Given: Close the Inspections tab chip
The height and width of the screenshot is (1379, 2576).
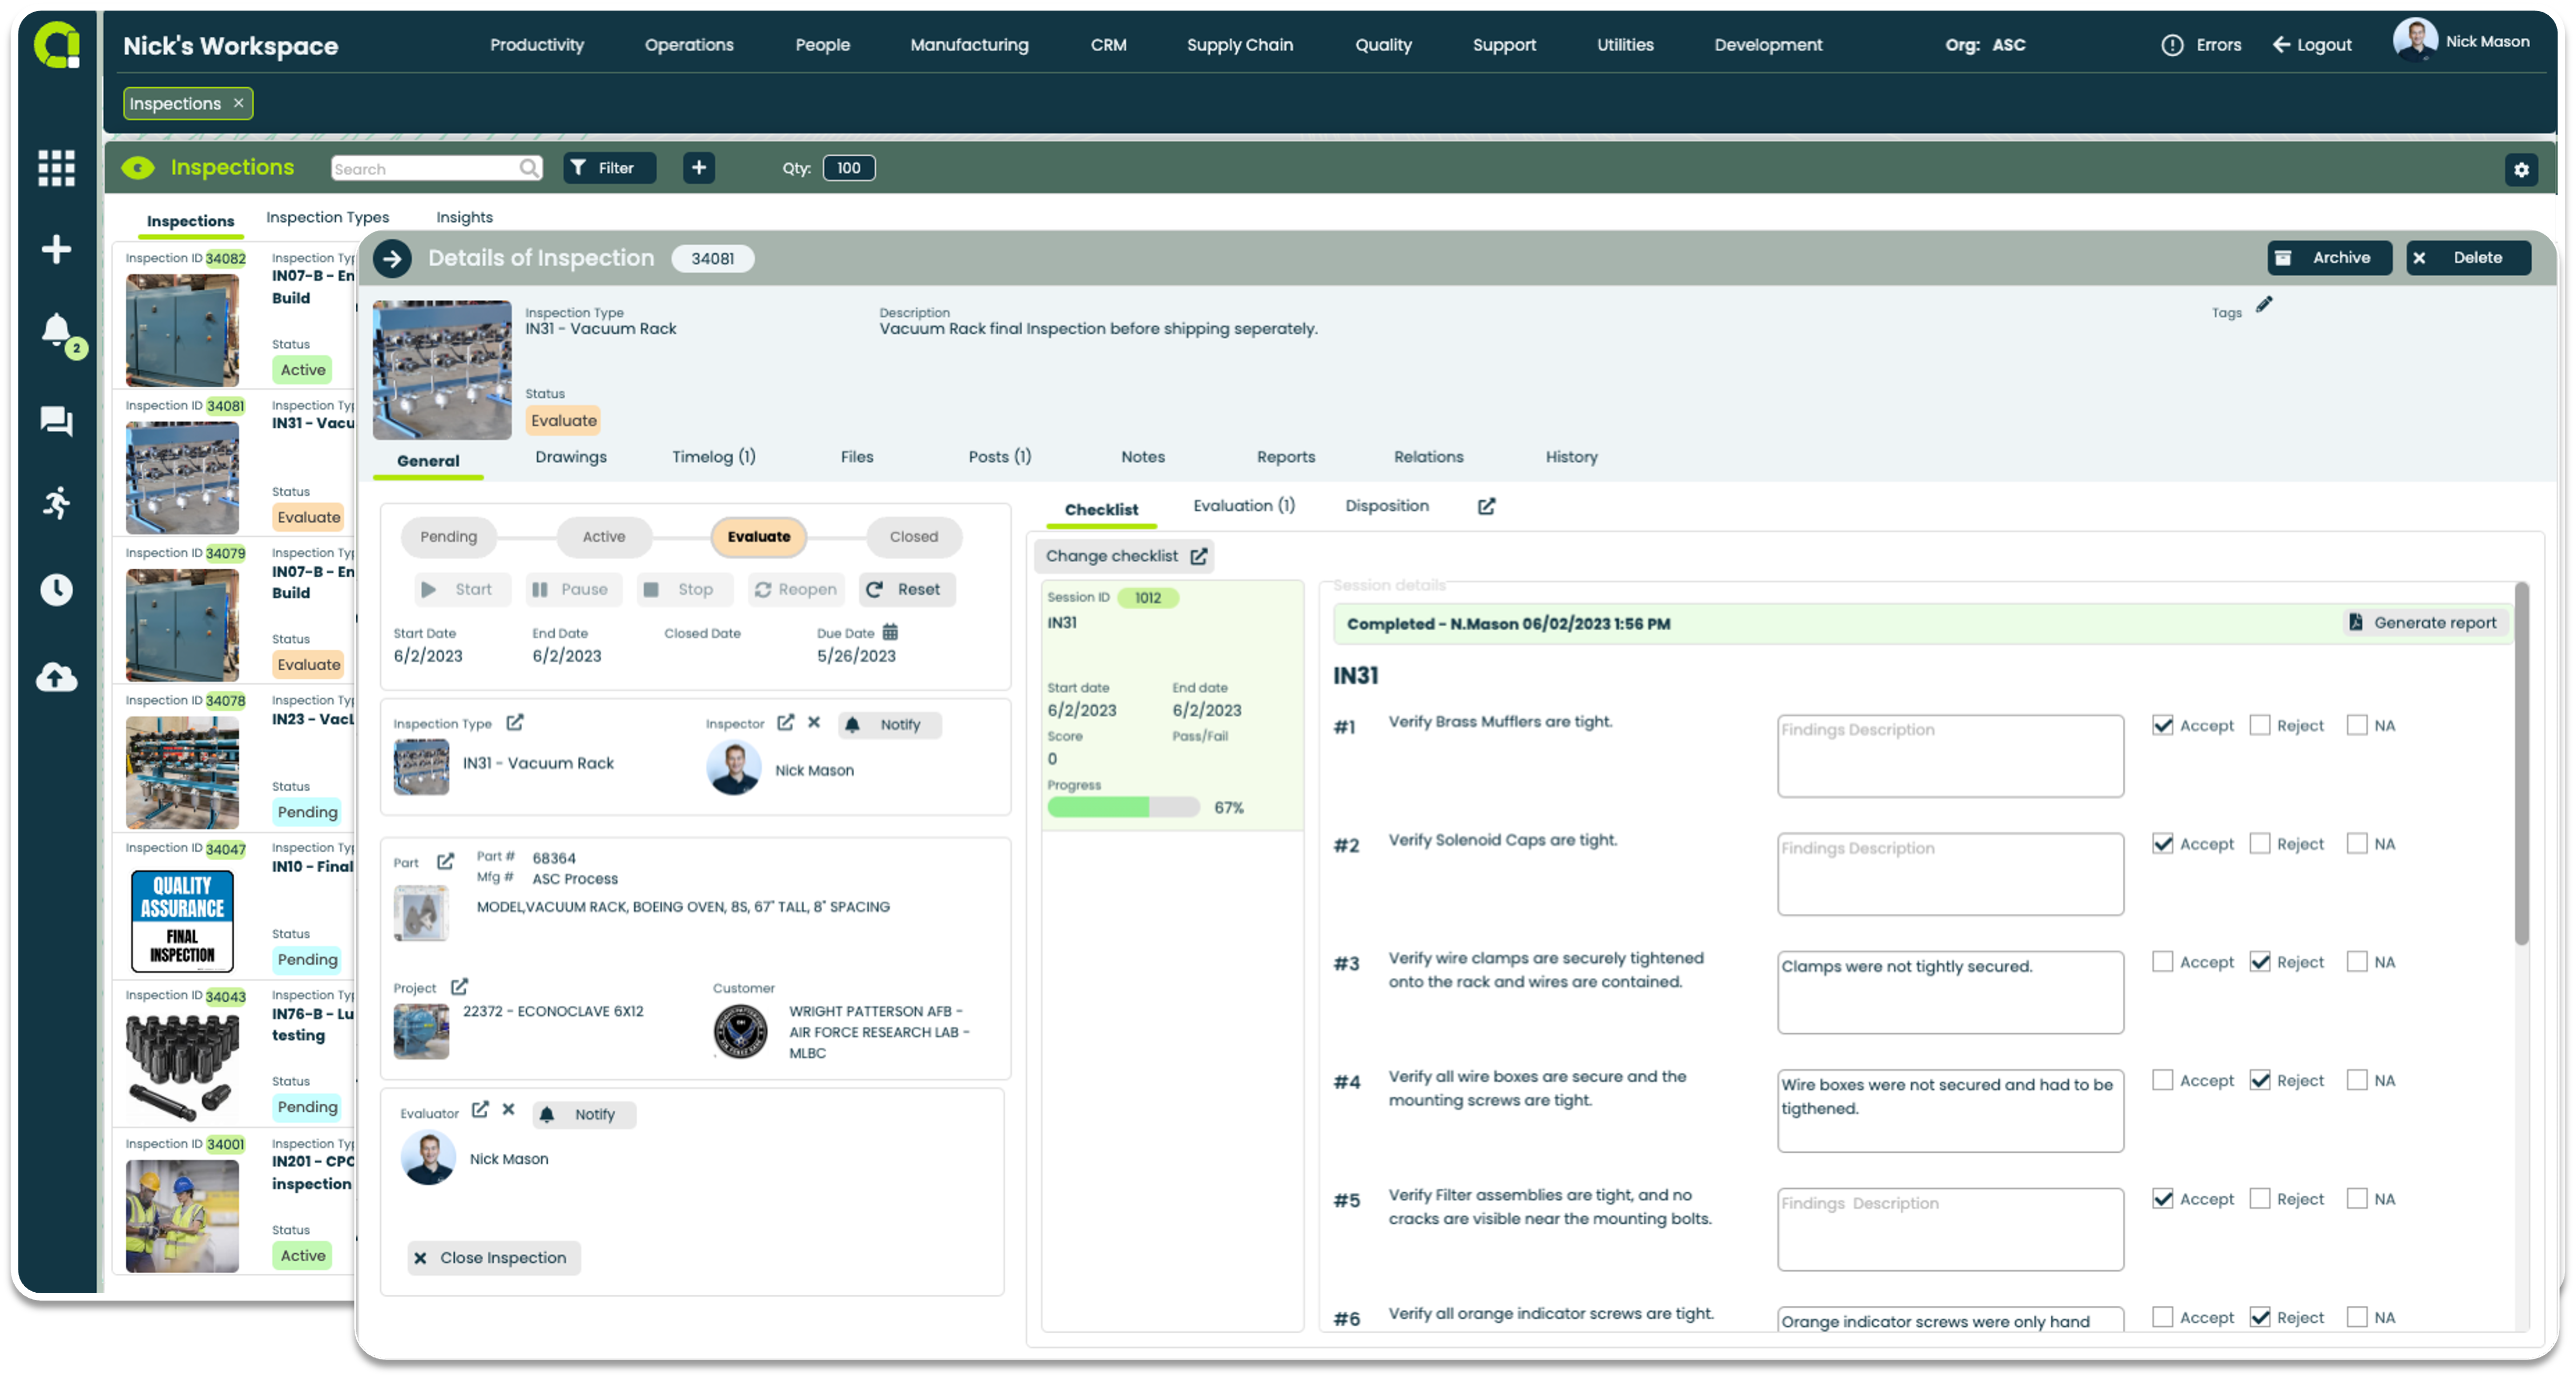Looking at the screenshot, I should pos(238,103).
